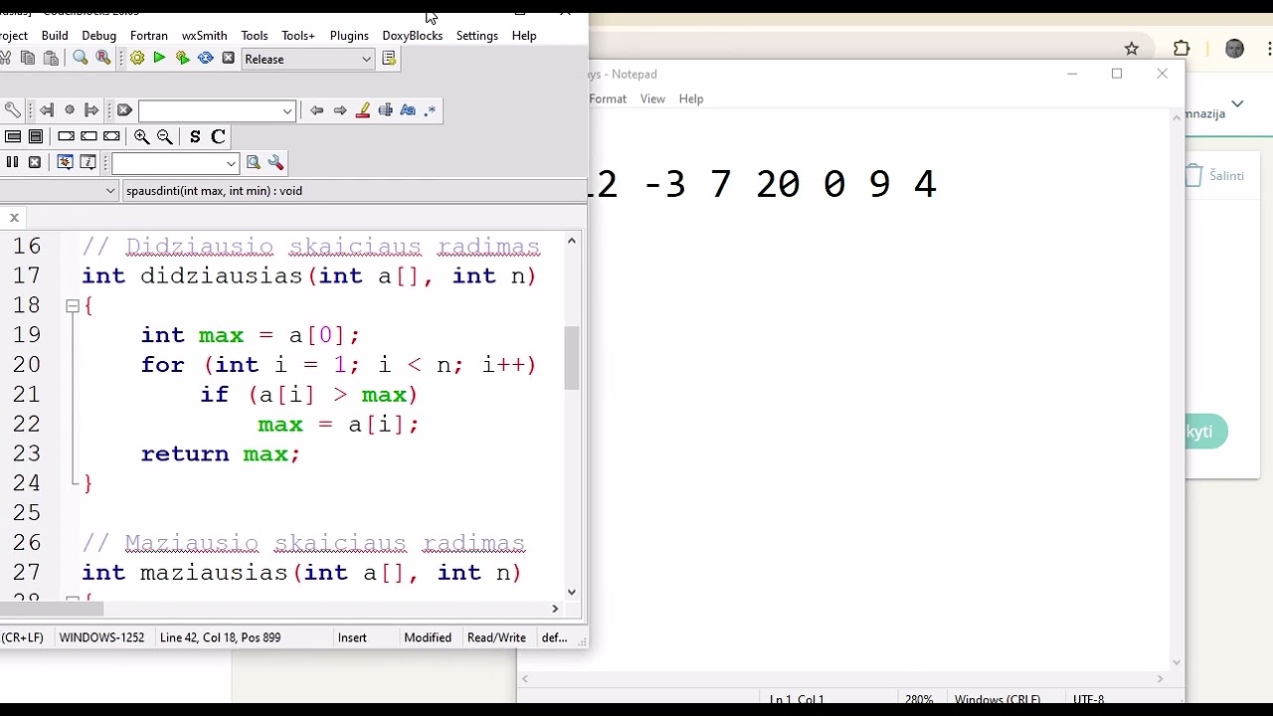Image resolution: width=1273 pixels, height=716 pixels.
Task: Zoom out the editor view
Action: (x=165, y=137)
